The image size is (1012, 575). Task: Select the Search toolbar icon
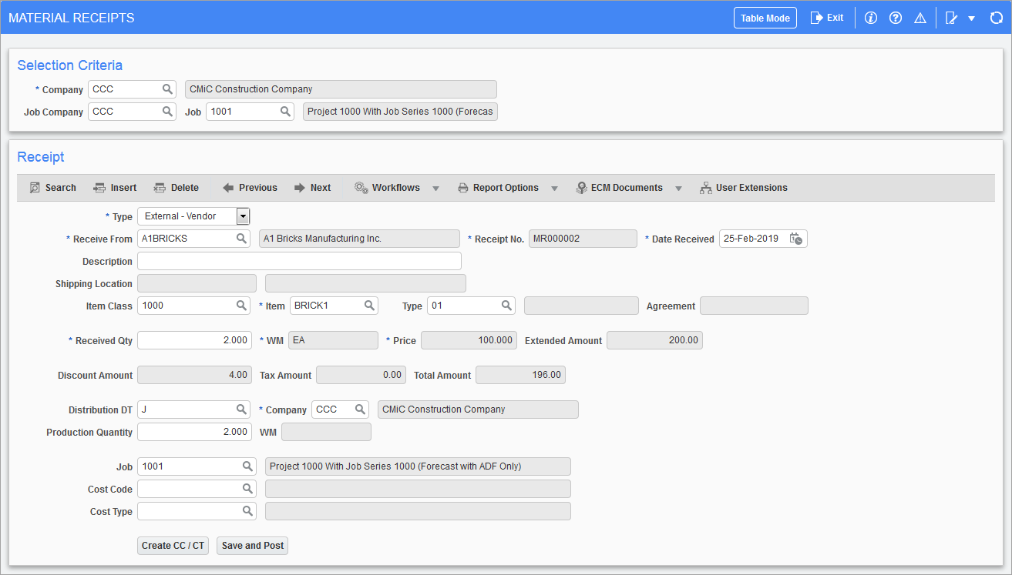tap(52, 187)
